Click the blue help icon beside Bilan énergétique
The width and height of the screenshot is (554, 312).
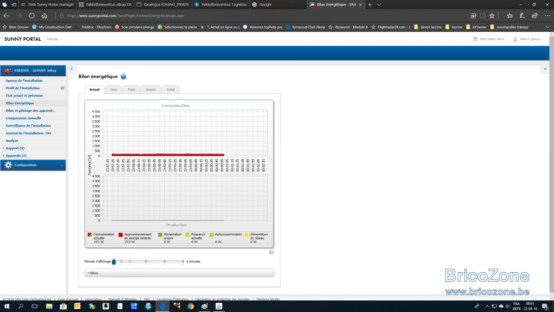coord(123,77)
